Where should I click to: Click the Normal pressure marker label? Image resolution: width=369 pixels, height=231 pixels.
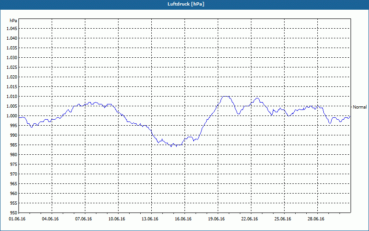pyautogui.click(x=360, y=107)
